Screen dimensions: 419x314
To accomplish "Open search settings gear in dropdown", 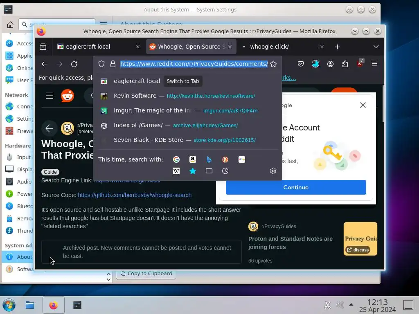I will 273,171.
